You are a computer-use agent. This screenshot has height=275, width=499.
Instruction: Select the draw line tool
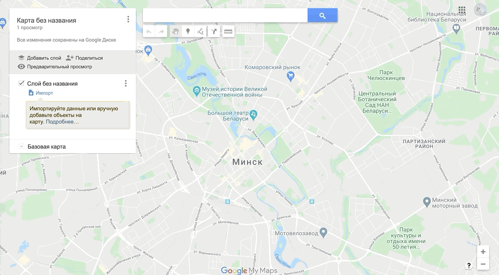pyautogui.click(x=200, y=31)
